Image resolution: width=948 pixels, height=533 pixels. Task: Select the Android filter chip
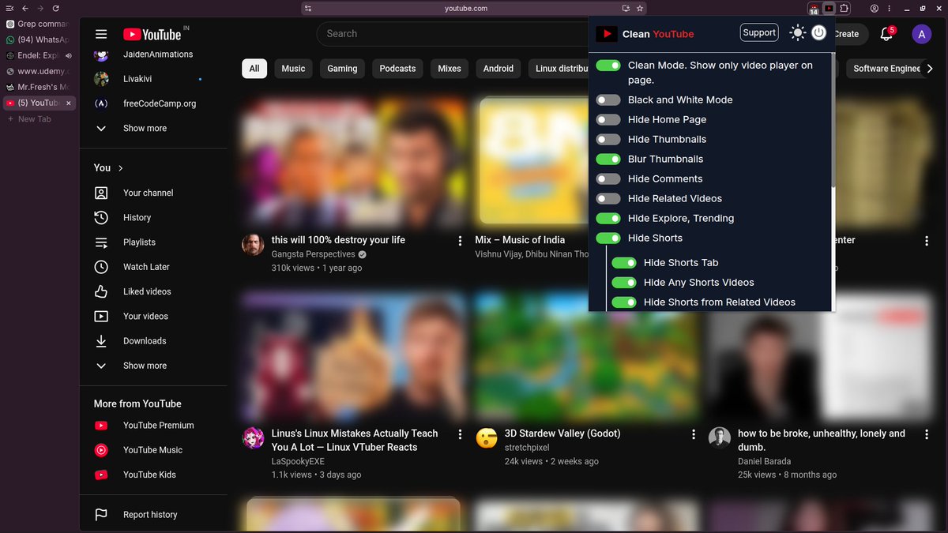click(x=498, y=69)
